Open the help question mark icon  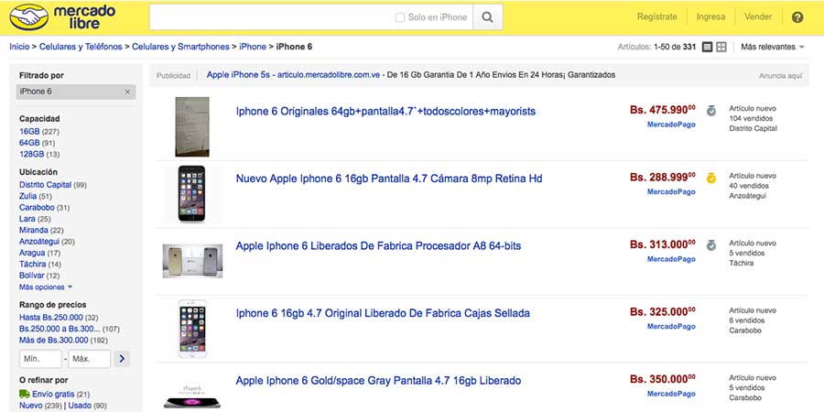pyautogui.click(x=797, y=16)
